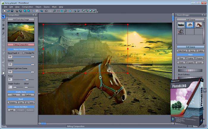Click the Invert mask button
Screen dimensions: 208x129
pos(199,63)
